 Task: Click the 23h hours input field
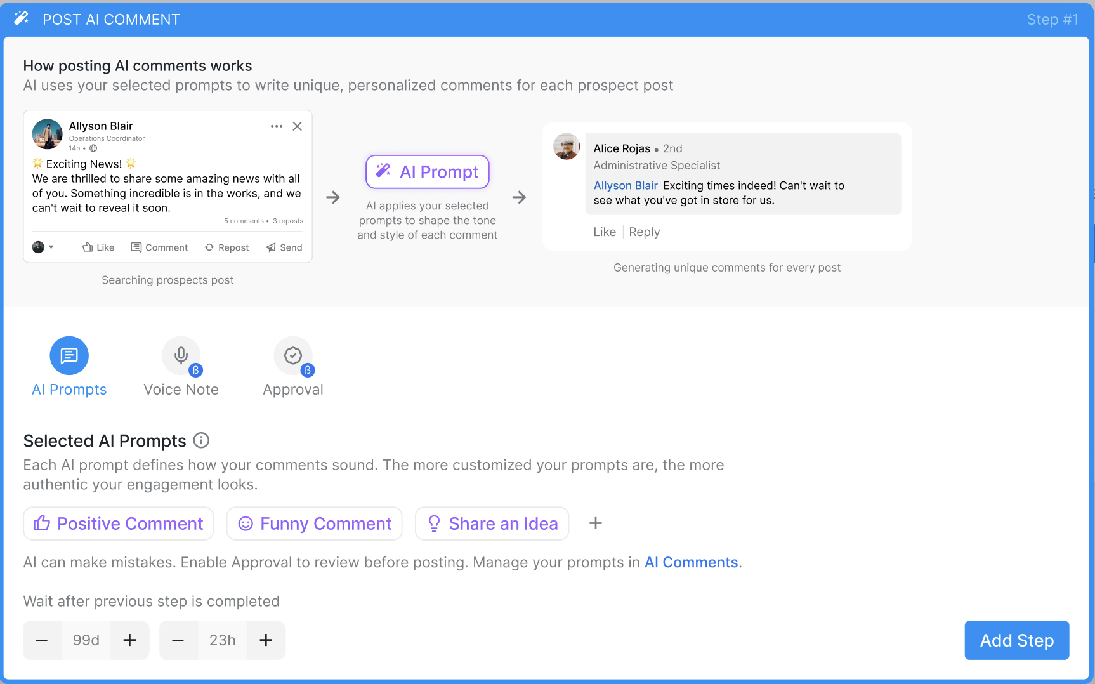pyautogui.click(x=223, y=640)
